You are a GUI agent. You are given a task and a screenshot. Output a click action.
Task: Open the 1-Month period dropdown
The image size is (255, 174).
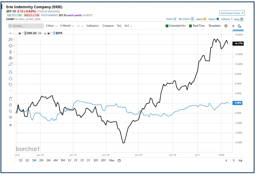point(67,26)
